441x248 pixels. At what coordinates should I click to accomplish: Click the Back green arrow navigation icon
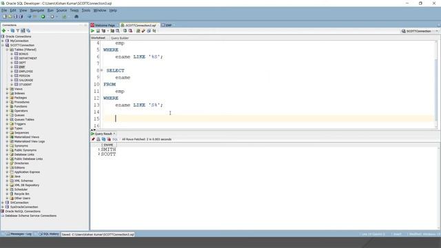[43, 17]
